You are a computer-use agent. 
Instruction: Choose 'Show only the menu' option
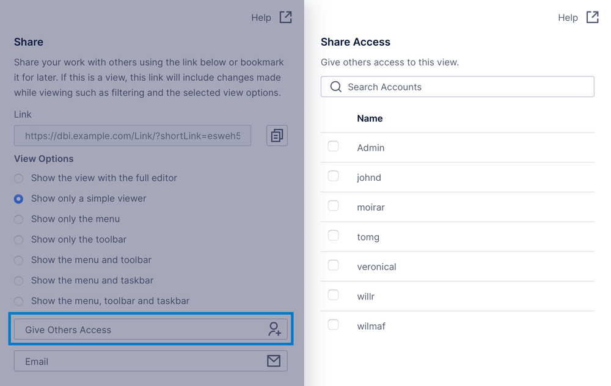click(19, 219)
